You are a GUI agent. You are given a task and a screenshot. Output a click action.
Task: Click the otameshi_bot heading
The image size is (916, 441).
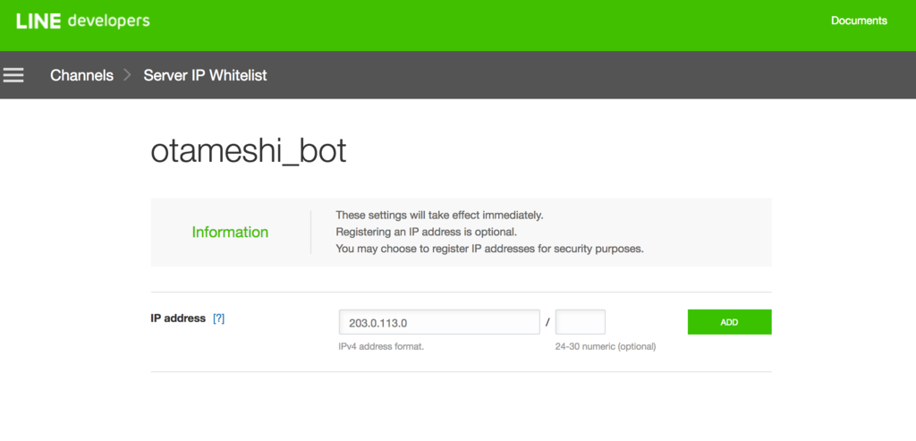pyautogui.click(x=249, y=152)
